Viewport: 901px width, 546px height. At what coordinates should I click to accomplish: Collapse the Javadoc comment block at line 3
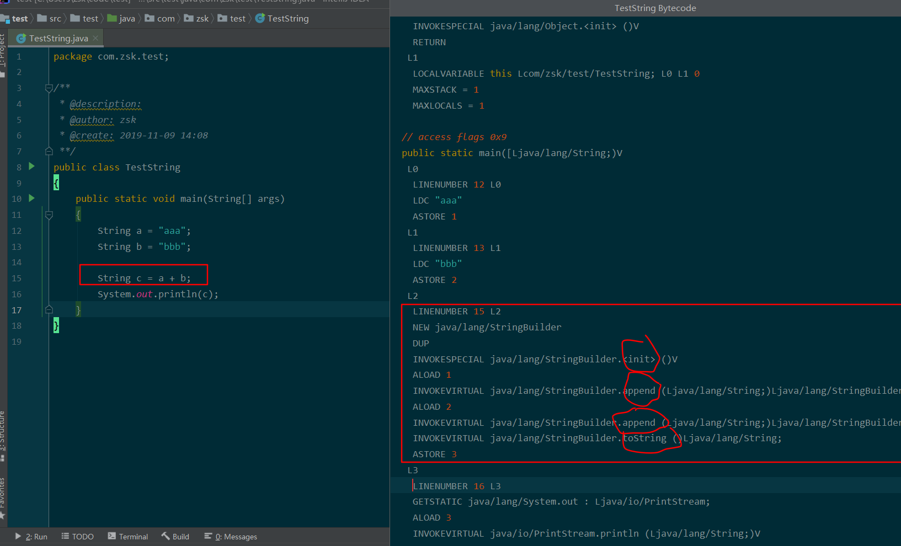49,88
